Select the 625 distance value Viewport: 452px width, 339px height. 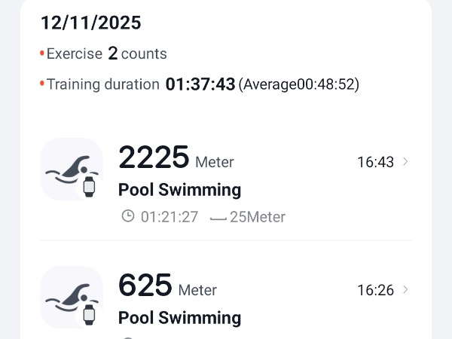(x=145, y=286)
